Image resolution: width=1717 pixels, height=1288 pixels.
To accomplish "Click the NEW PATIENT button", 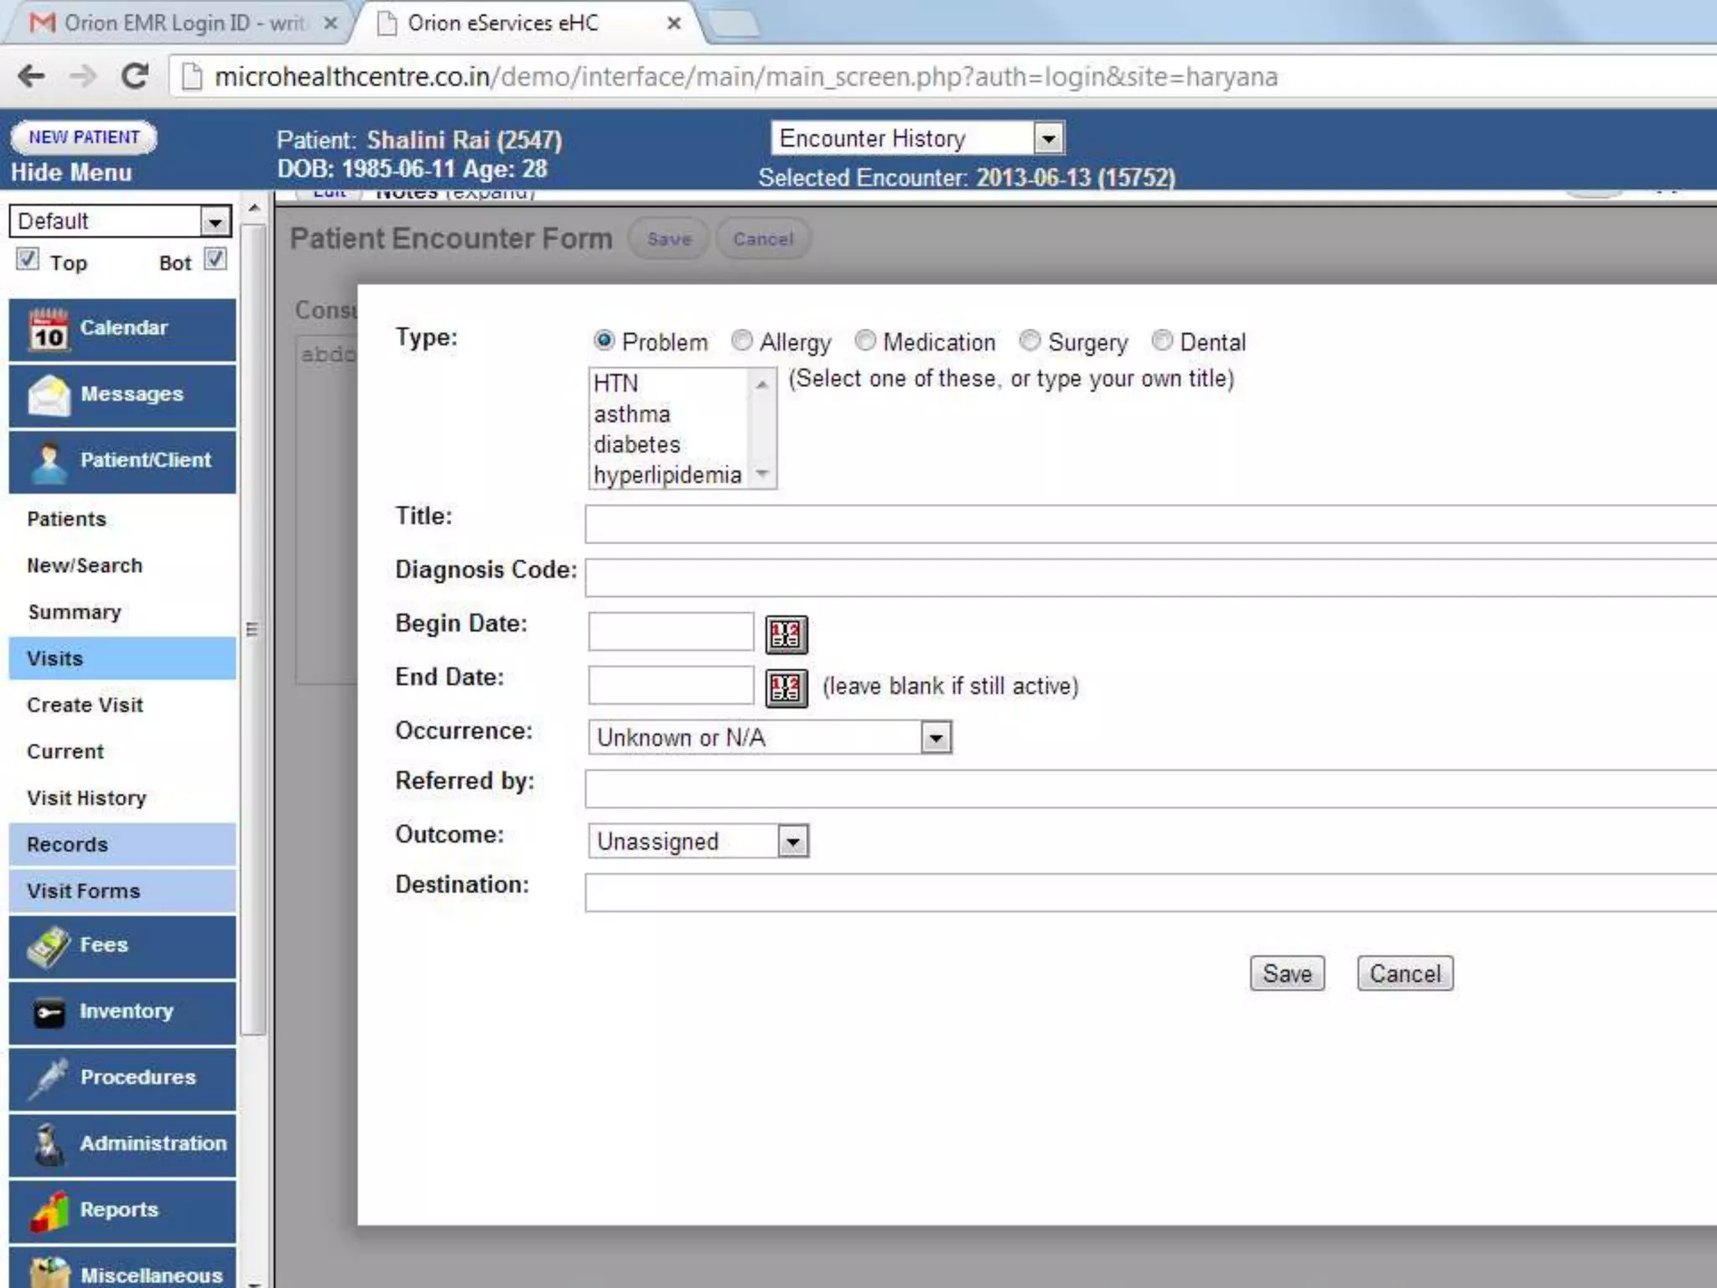I will 84,138.
